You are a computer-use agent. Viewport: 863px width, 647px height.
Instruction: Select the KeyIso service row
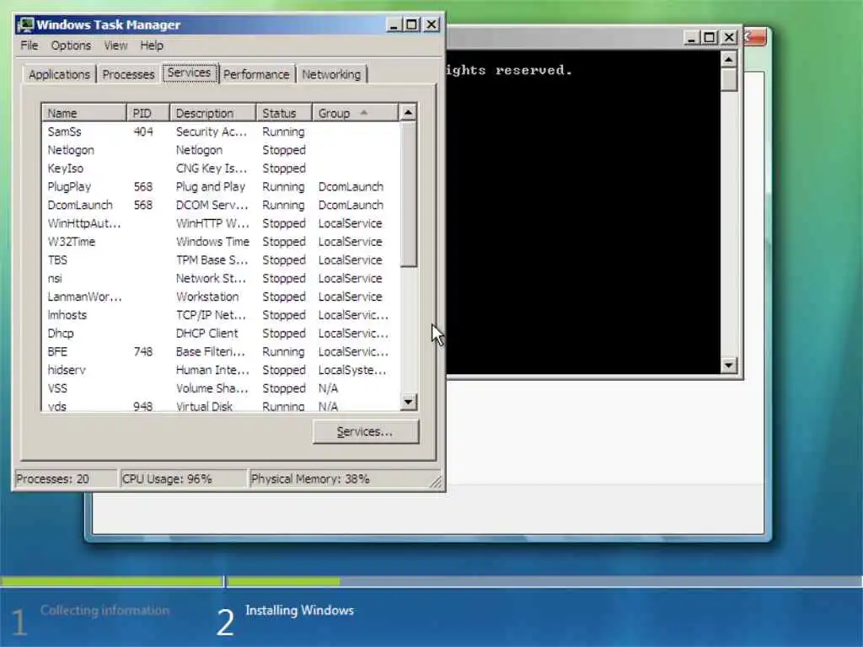[x=221, y=168]
